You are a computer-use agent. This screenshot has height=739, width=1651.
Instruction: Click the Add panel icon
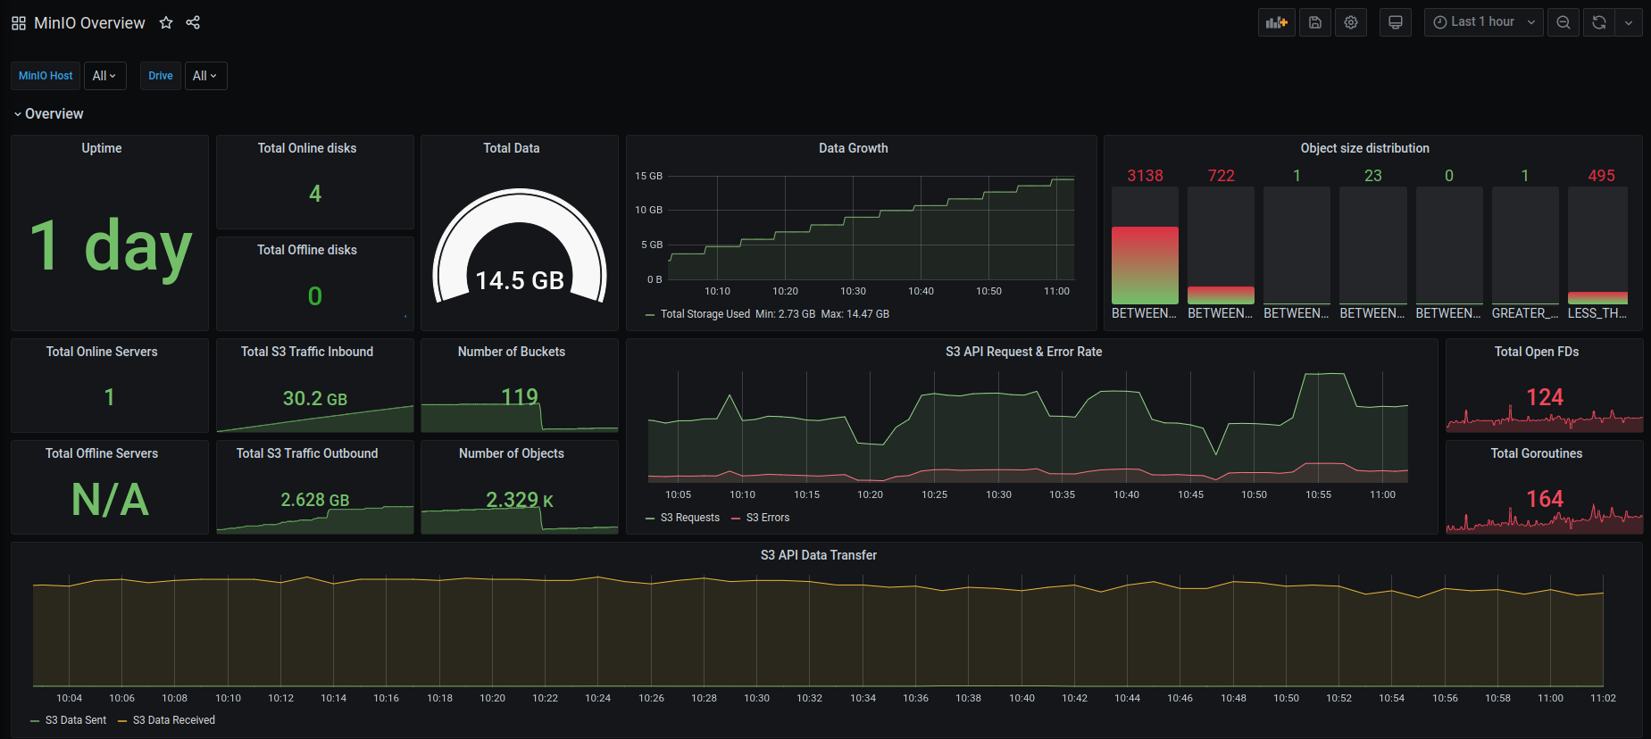click(x=1276, y=22)
